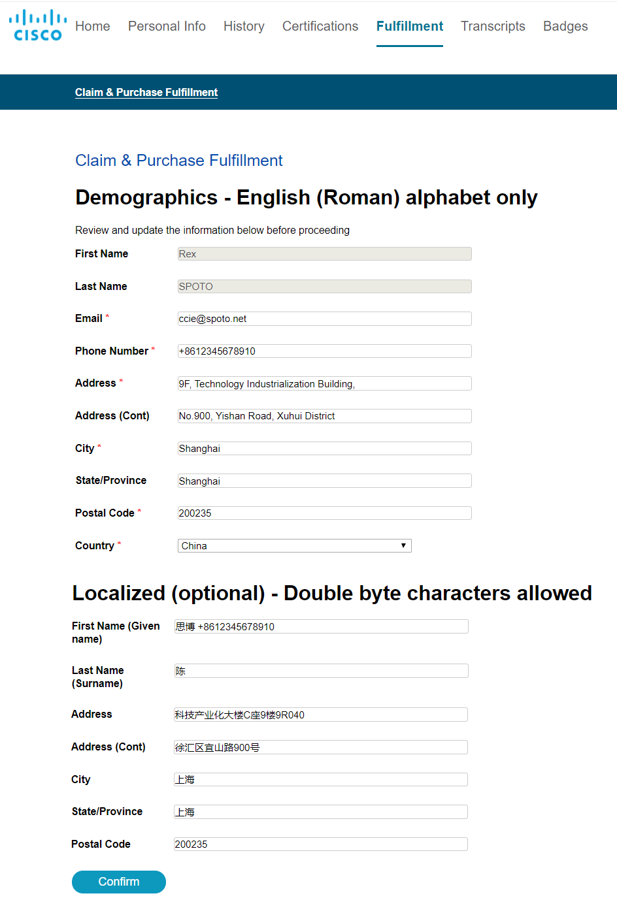The image size is (617, 900).
Task: Focus the English Phone Number field
Action: click(x=325, y=351)
